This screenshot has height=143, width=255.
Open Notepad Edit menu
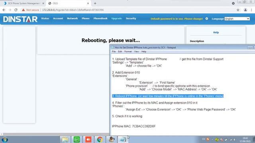(120, 52)
